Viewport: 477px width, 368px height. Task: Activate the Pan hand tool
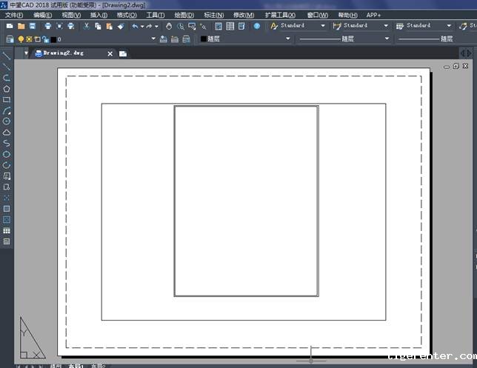(169, 26)
